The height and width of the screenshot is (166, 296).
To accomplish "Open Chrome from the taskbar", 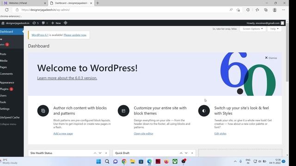I will 124,161.
